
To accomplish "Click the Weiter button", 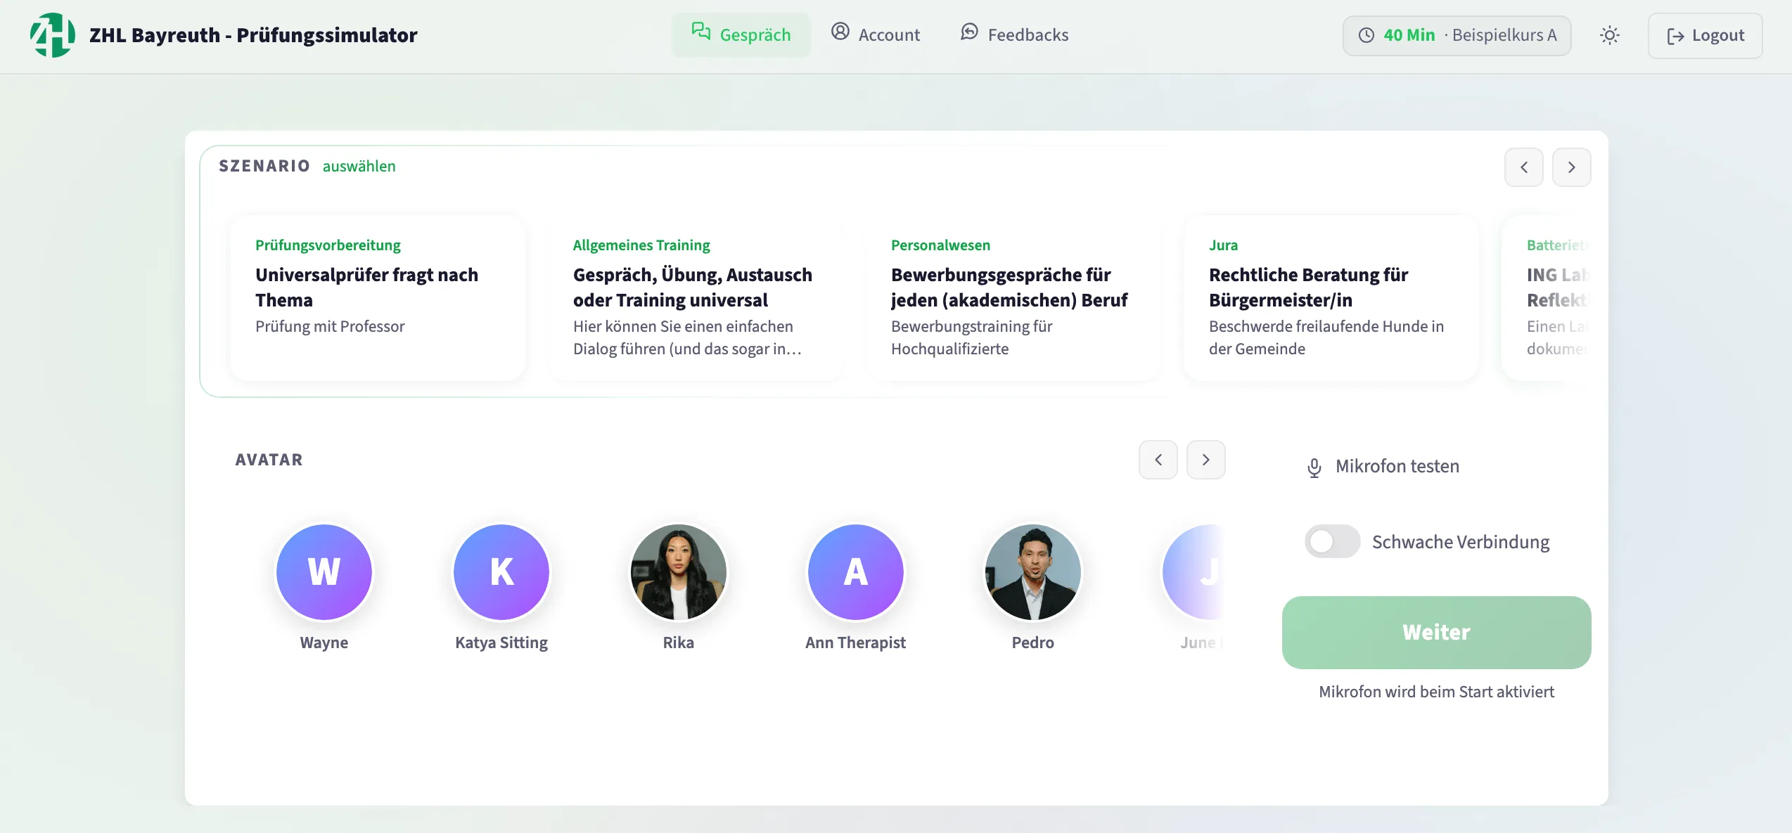I will 1436,633.
